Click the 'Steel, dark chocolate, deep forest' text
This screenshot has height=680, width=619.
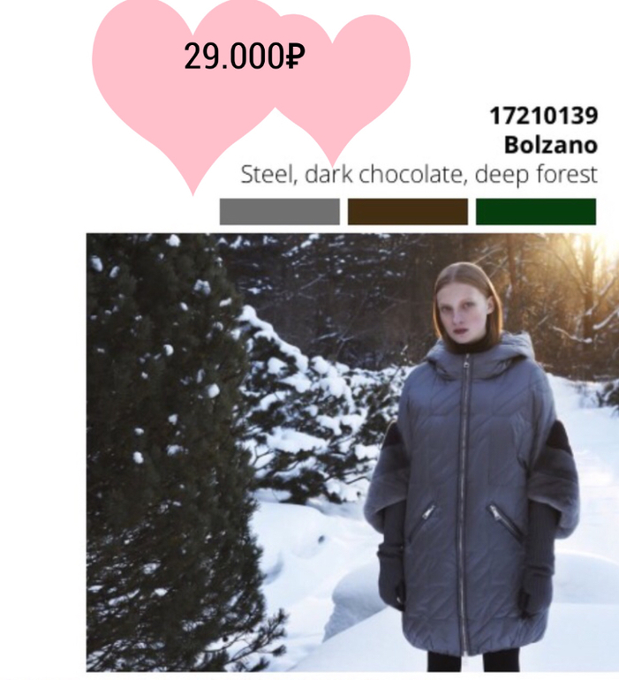pos(419,174)
